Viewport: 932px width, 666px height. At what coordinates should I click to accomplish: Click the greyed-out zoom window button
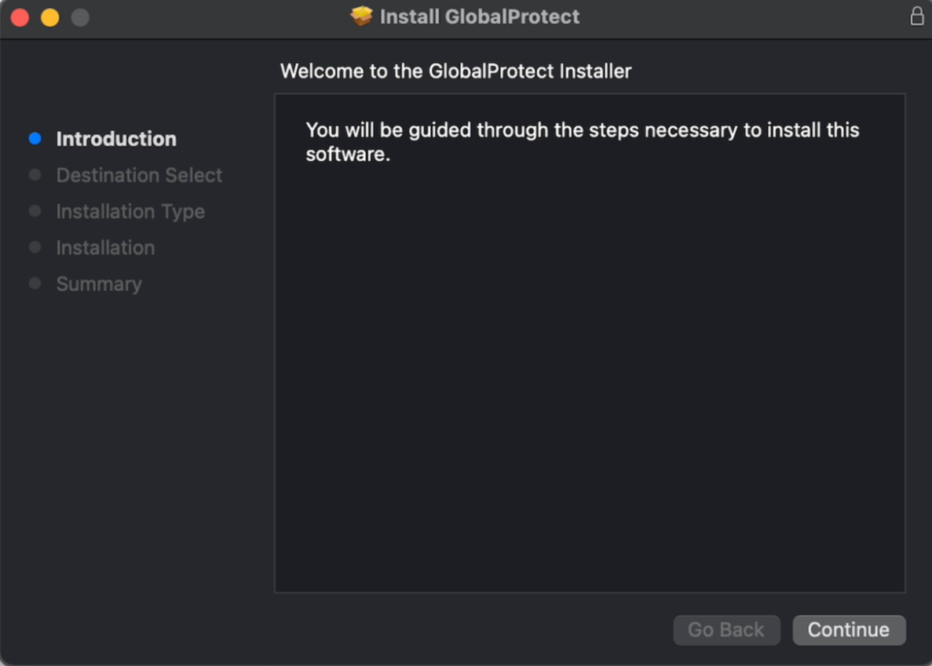point(80,17)
